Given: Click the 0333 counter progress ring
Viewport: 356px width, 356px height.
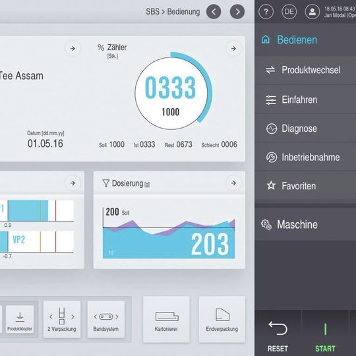Looking at the screenshot, I should (x=173, y=91).
